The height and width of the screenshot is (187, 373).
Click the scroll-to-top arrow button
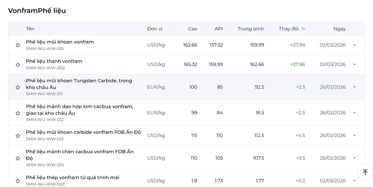click(365, 172)
